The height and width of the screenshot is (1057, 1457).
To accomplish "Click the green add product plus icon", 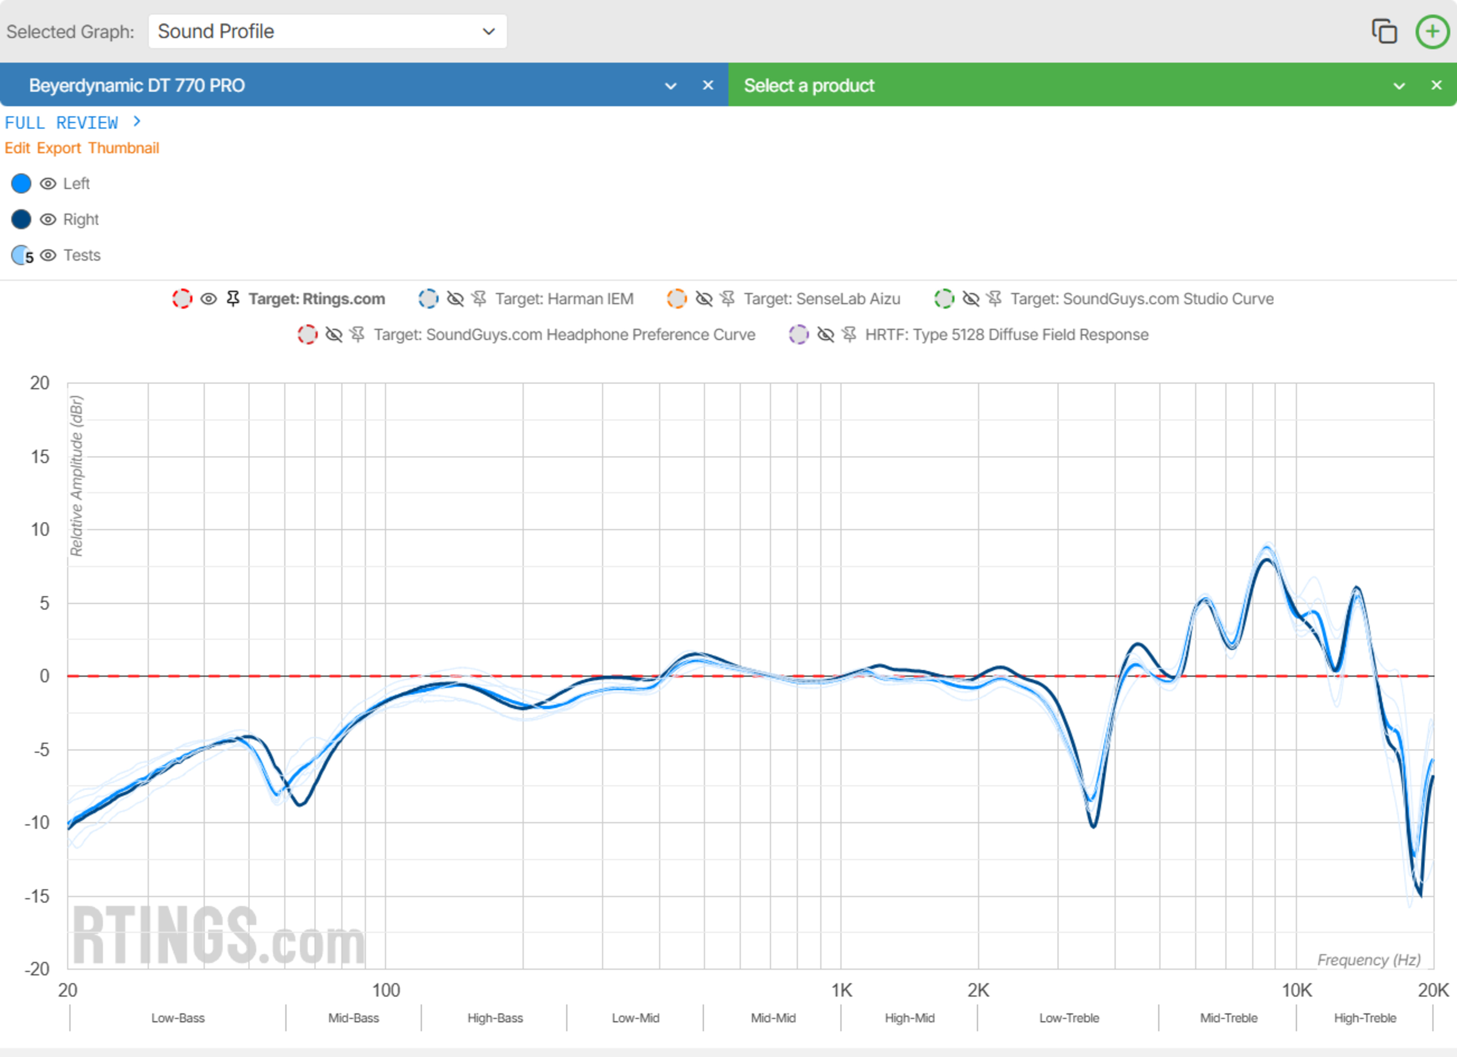I will tap(1432, 31).
